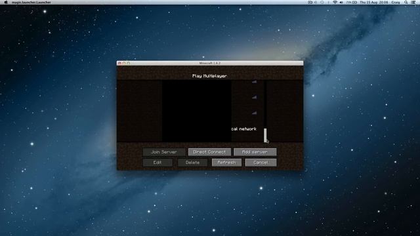Open the date and time menu
The width and height of the screenshot is (420, 236).
coord(374,2)
